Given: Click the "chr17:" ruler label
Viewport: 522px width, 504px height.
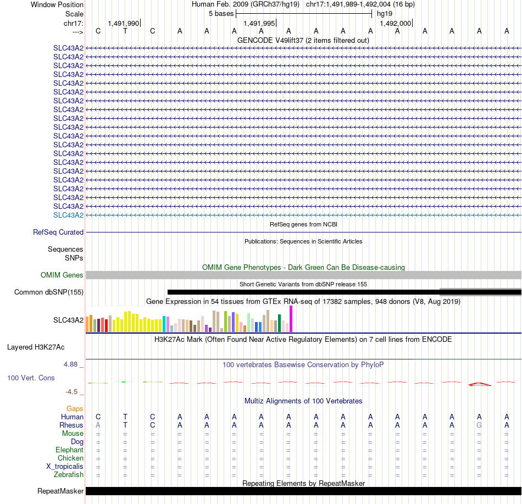Looking at the screenshot, I should [74, 23].
